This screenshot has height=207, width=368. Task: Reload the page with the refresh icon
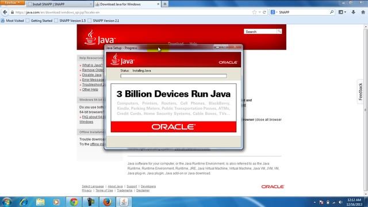tap(264, 12)
